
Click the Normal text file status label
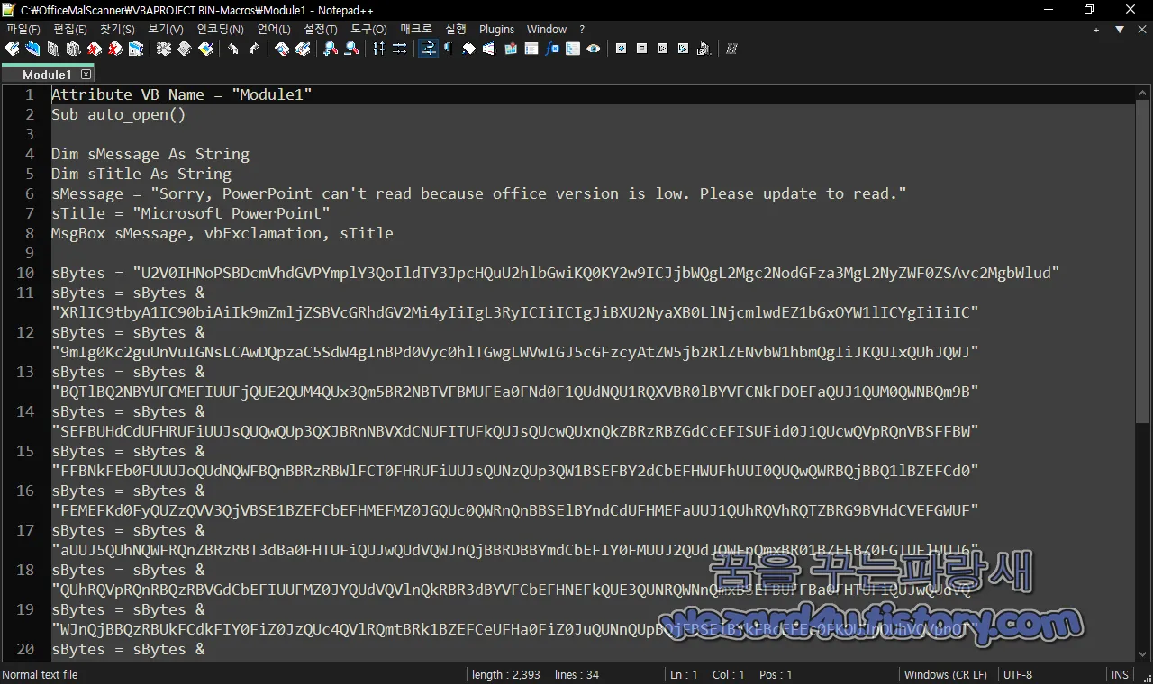[41, 674]
